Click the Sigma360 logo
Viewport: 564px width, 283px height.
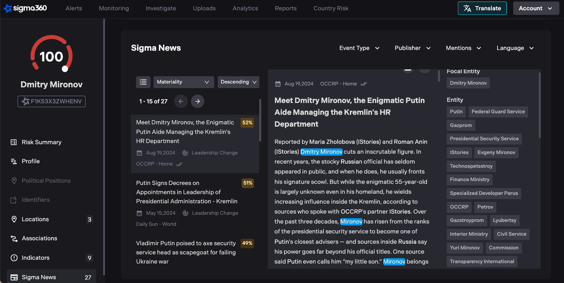point(25,8)
